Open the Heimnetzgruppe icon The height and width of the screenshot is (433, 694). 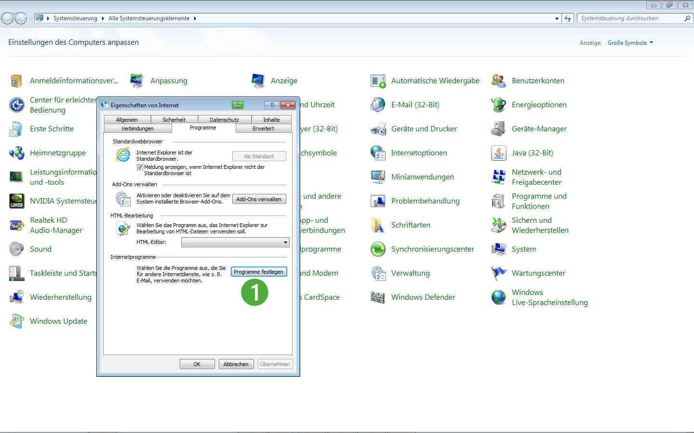pyautogui.click(x=16, y=153)
